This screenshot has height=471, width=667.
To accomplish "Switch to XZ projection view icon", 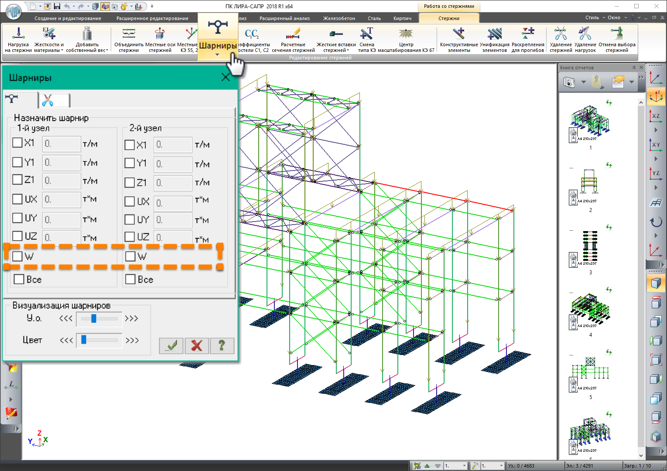I will coord(655,116).
